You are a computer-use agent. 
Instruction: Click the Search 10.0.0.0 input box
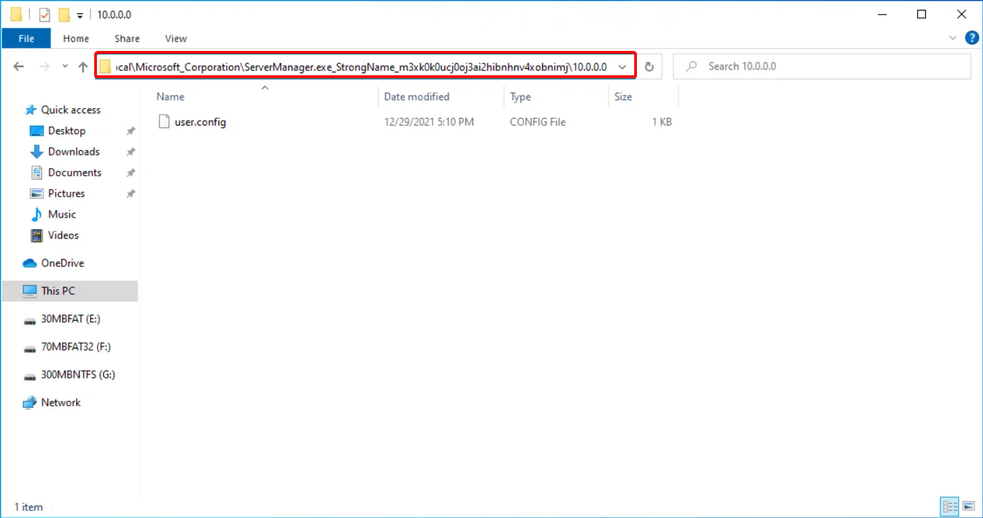coord(822,66)
